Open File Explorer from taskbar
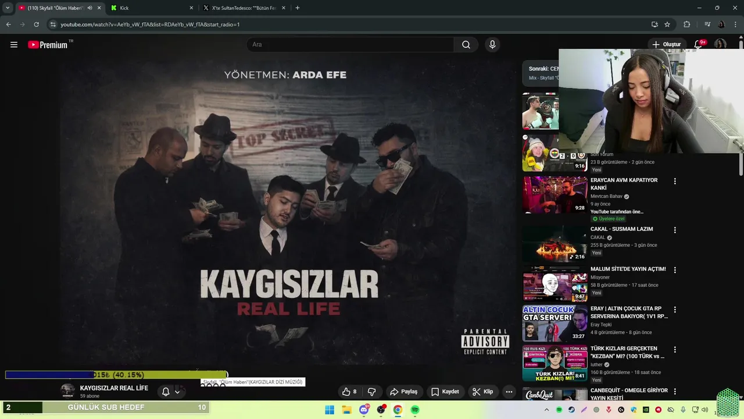The height and width of the screenshot is (419, 744). (x=346, y=410)
